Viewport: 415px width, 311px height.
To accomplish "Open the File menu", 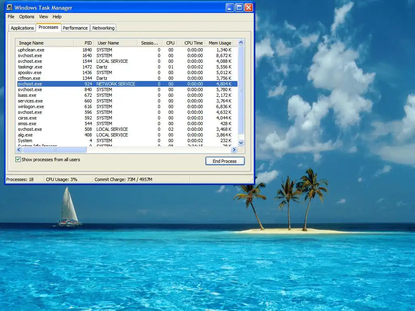I will click(11, 17).
